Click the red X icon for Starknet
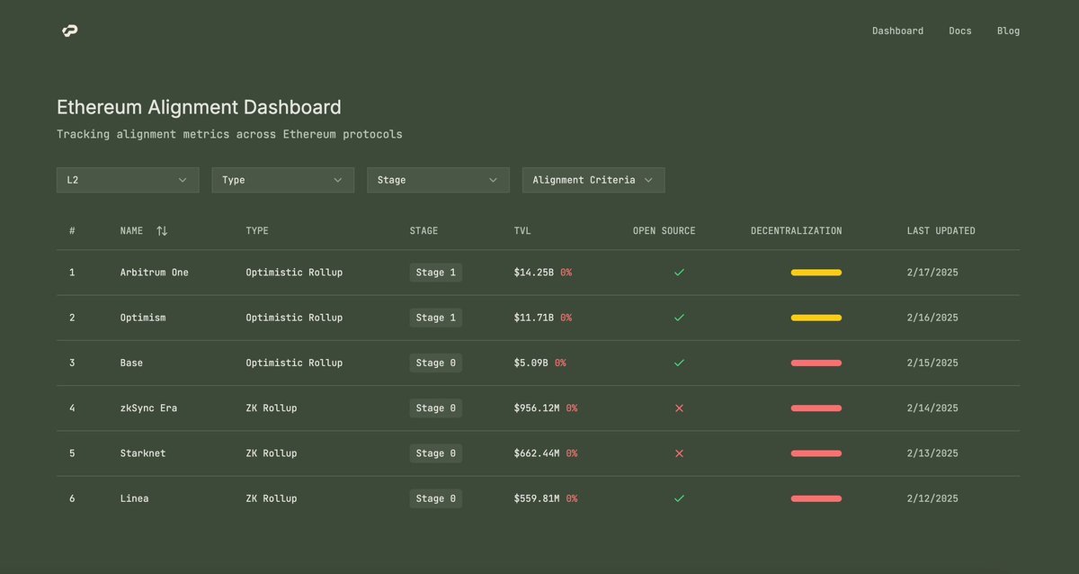Image resolution: width=1079 pixels, height=574 pixels. [679, 453]
